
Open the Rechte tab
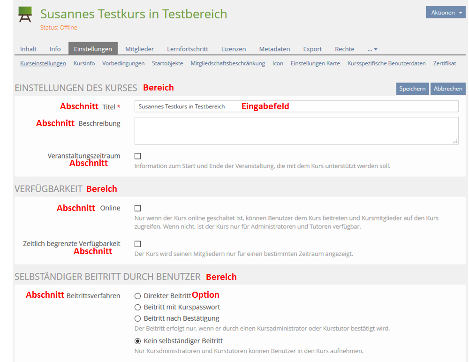344,49
